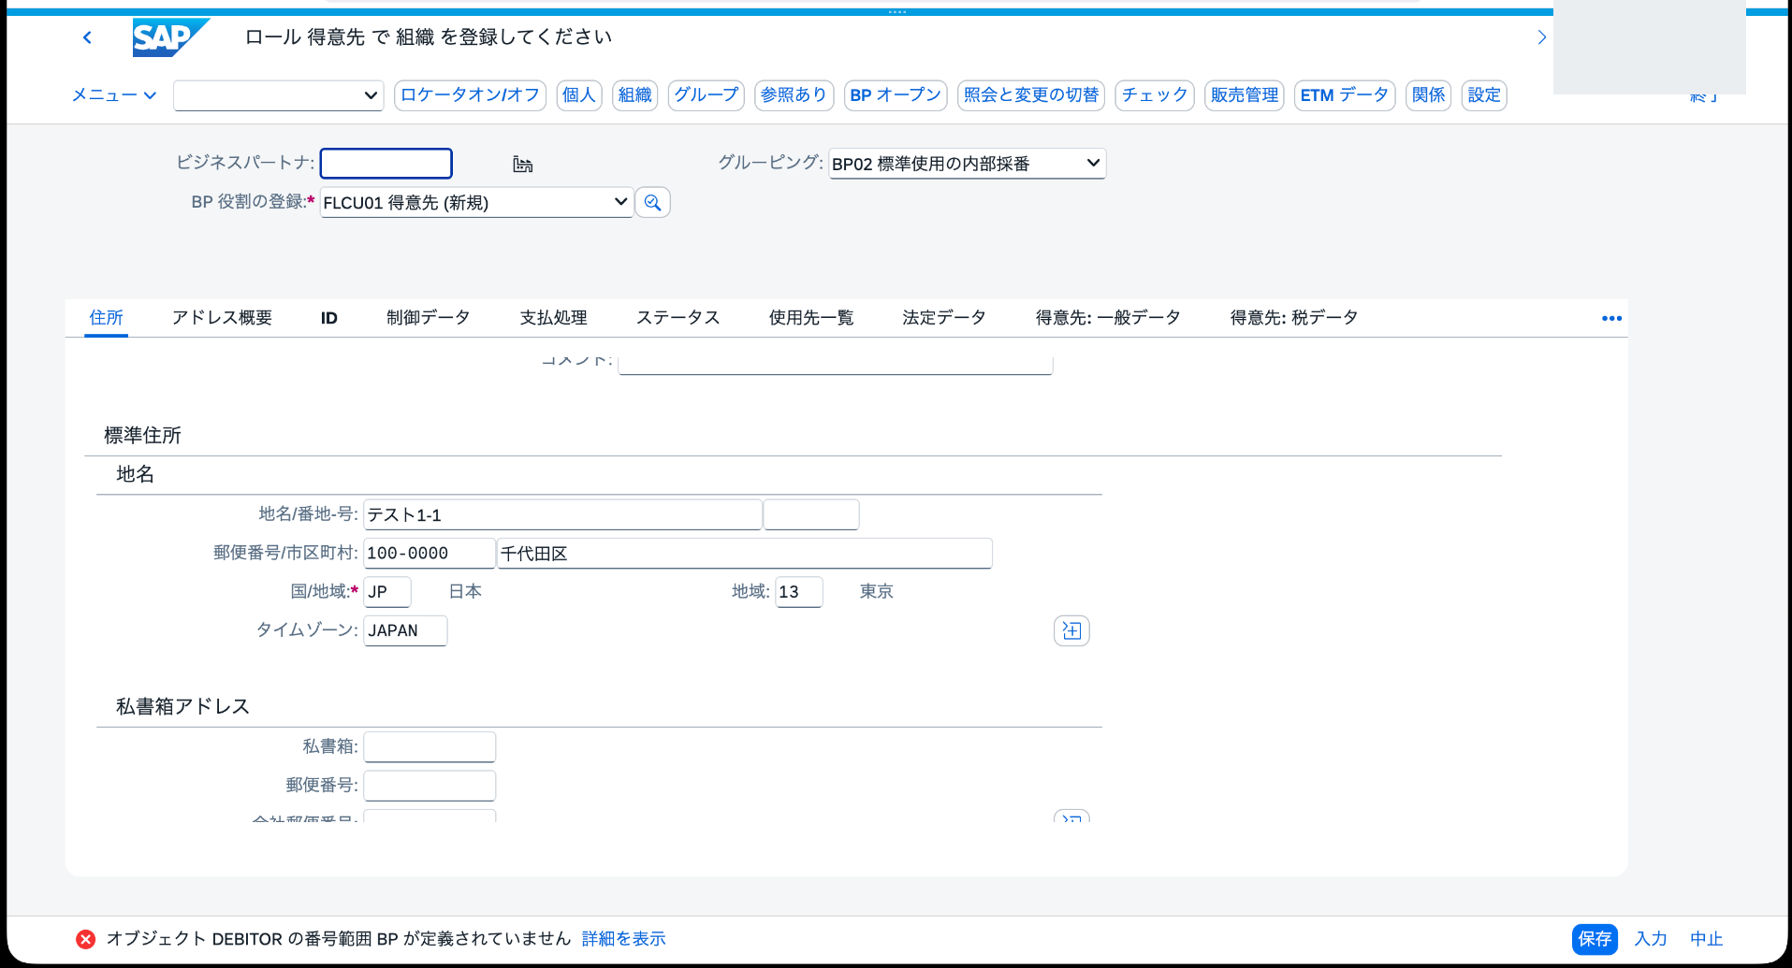The image size is (1792, 968).
Task: Click the BP role search magnifier icon
Action: coord(652,202)
